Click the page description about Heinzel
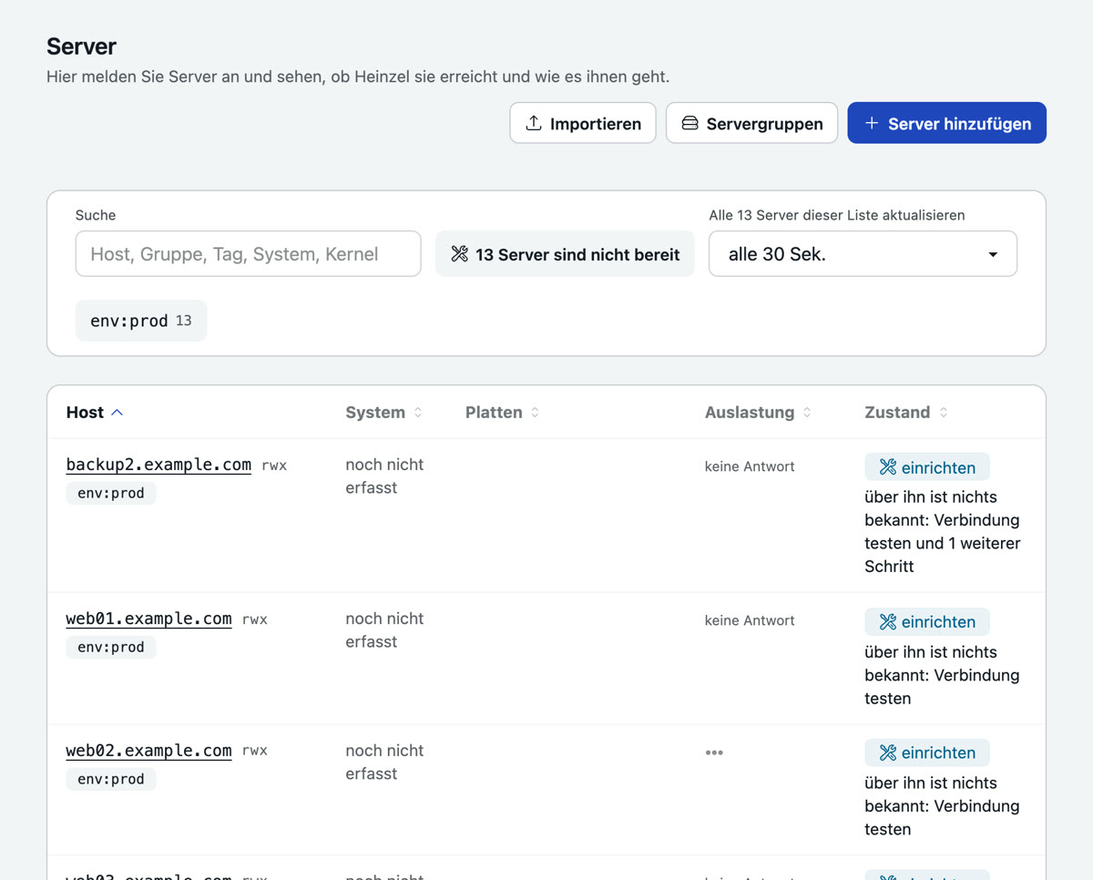Viewport: 1093px width, 880px height. pos(358,77)
